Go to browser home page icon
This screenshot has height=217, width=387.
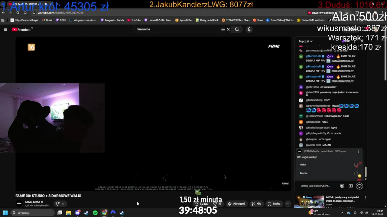click(25, 13)
